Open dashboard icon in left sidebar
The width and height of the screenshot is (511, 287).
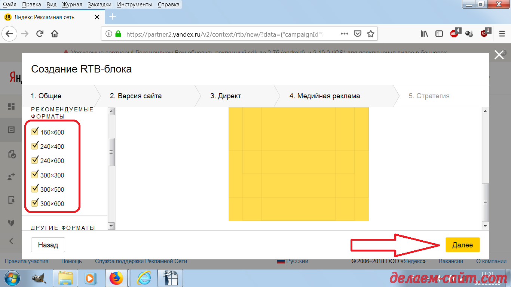11,107
